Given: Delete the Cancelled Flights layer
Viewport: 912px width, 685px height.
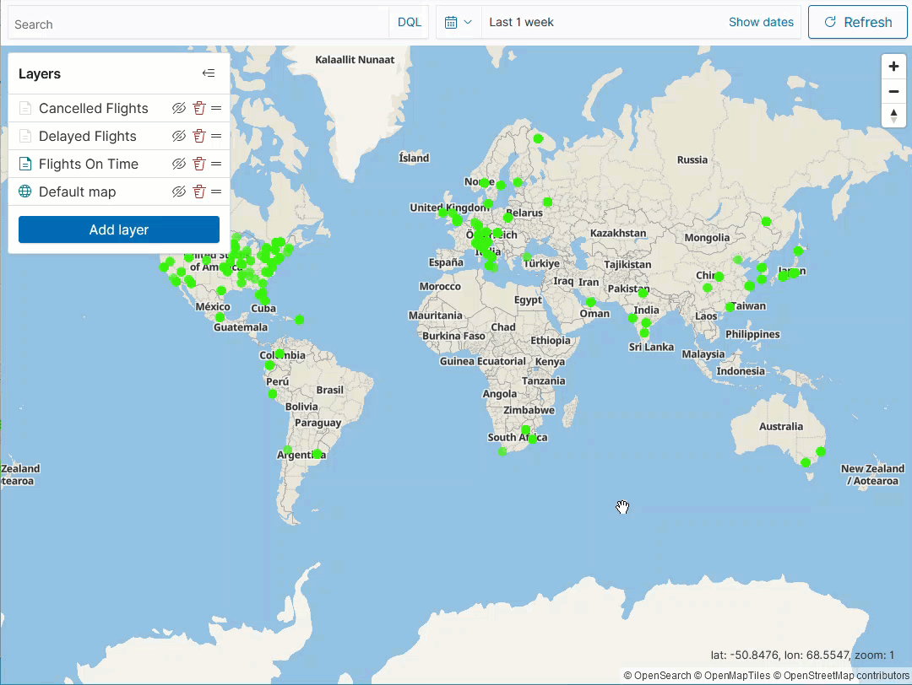Looking at the screenshot, I should pyautogui.click(x=199, y=108).
